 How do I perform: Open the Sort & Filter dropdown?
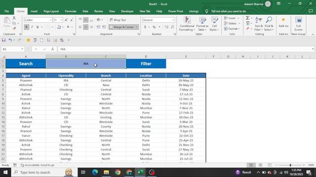pyautogui.click(x=259, y=24)
